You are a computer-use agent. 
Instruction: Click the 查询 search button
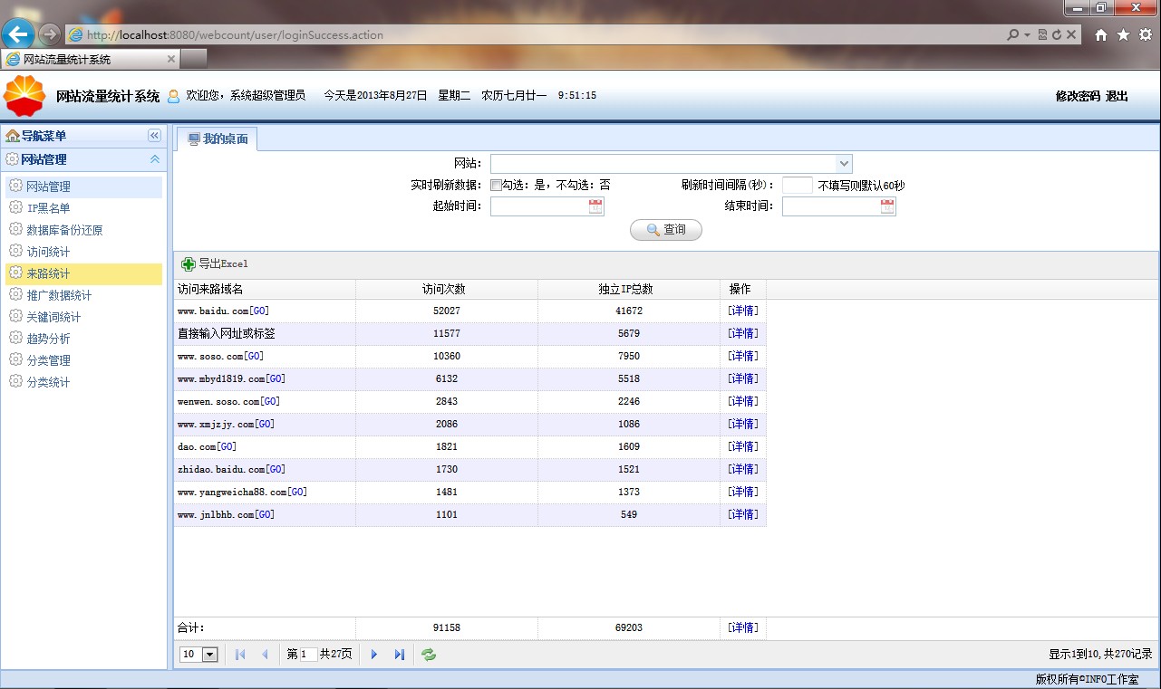(x=665, y=230)
